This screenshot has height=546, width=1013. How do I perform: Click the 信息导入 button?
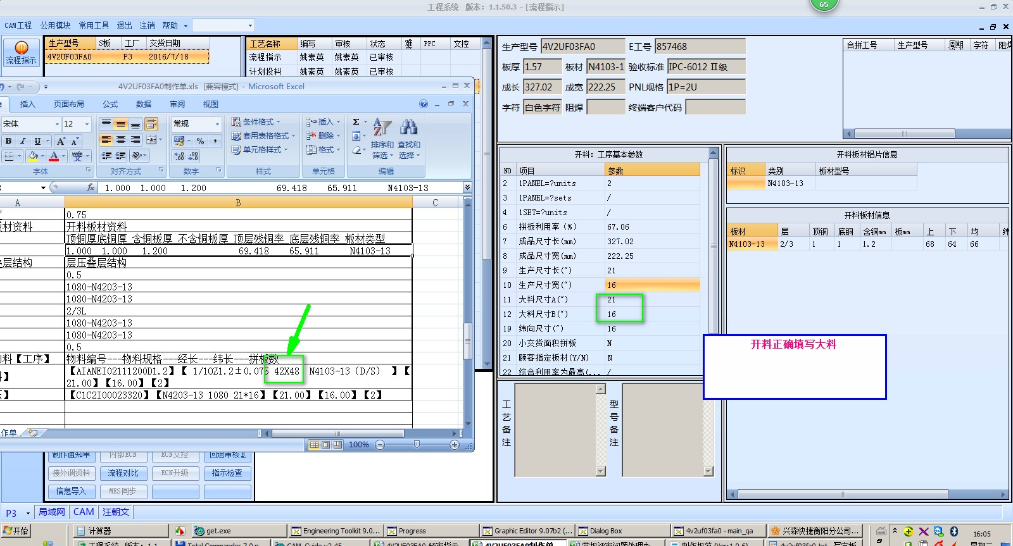coord(71,491)
